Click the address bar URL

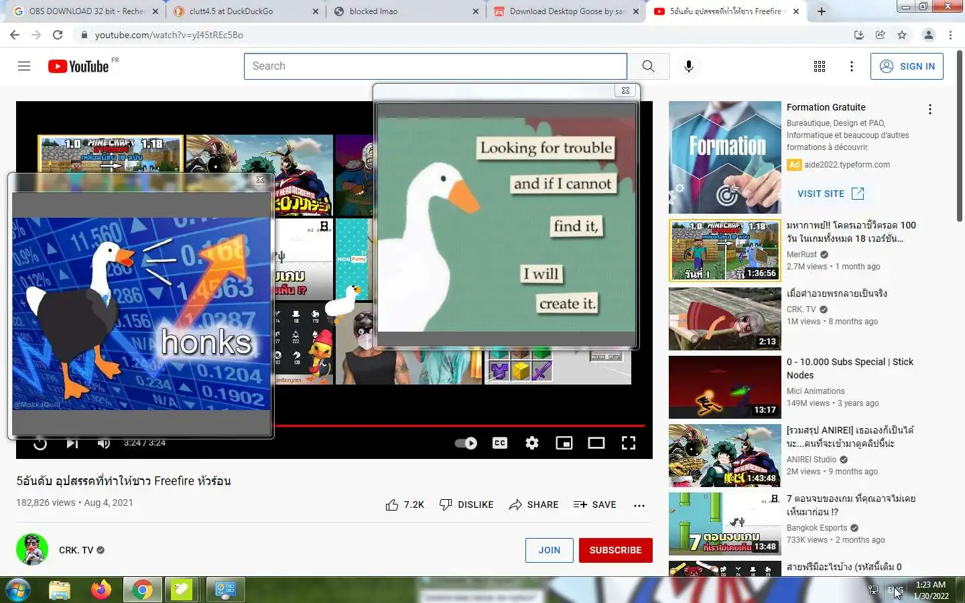(x=169, y=35)
